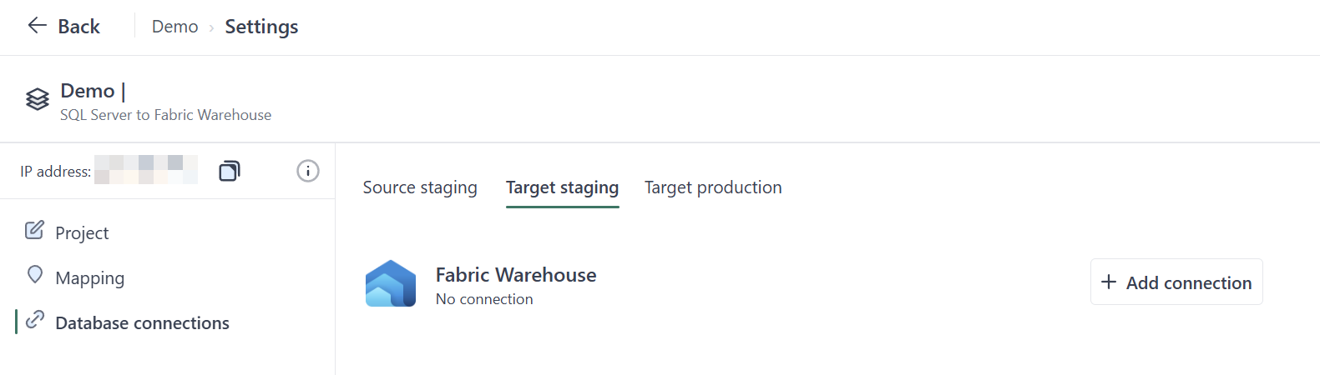1320x375 pixels.
Task: Open the Mapping settings section
Action: point(89,278)
